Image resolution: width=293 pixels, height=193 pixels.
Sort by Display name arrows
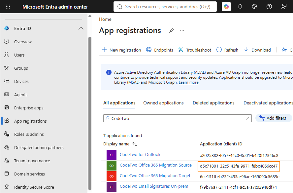pos(135,144)
